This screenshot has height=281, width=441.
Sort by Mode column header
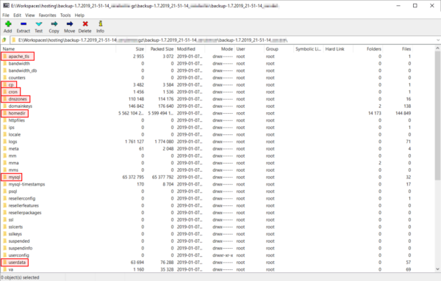point(226,49)
